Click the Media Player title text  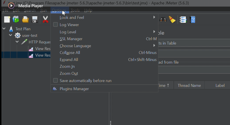coord(31,6)
